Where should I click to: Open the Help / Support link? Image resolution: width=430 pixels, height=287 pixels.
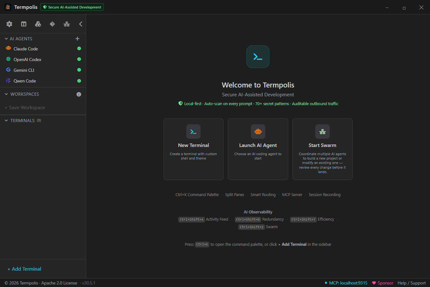pos(412,283)
